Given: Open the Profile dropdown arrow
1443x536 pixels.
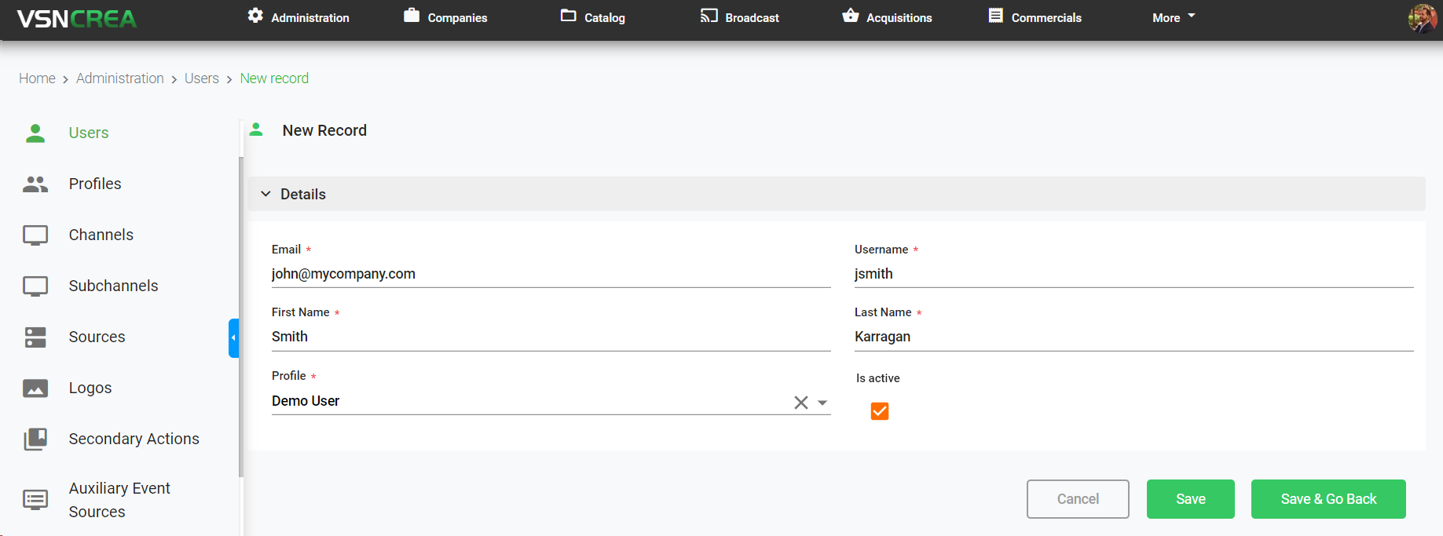Looking at the screenshot, I should point(822,403).
